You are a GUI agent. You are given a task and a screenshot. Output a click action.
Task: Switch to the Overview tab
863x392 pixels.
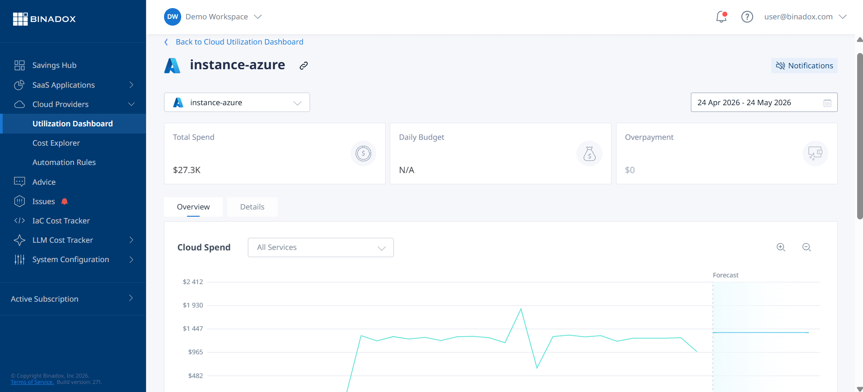pos(193,207)
